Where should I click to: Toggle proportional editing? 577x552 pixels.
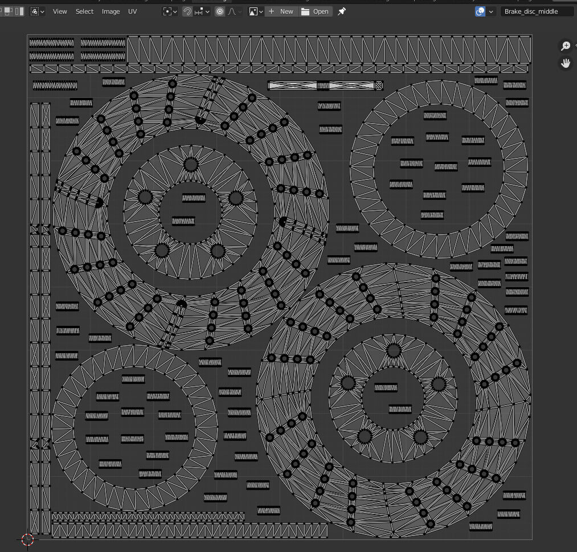coord(220,11)
